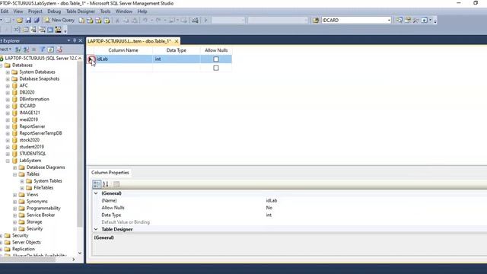Click the Relationships icon in designer toolbar
The image size is (487, 274).
pos(17,30)
